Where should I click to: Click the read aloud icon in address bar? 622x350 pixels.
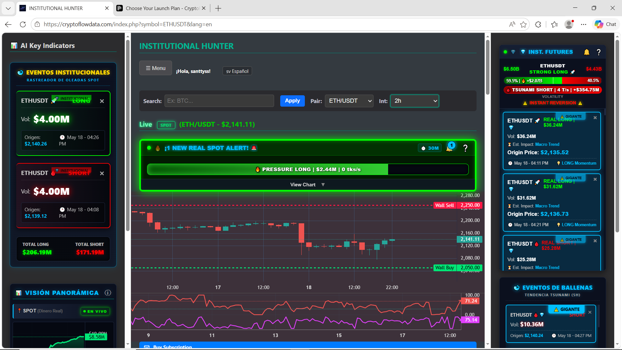[x=512, y=24]
